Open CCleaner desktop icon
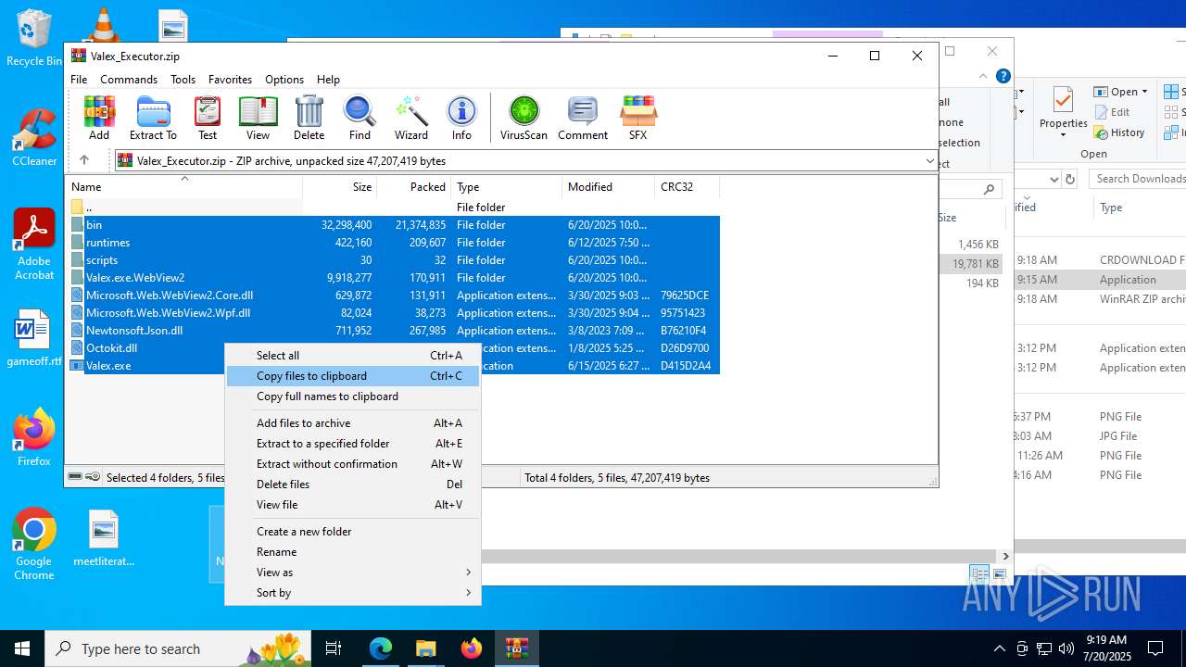Image resolution: width=1186 pixels, height=667 pixels. pos(34,137)
